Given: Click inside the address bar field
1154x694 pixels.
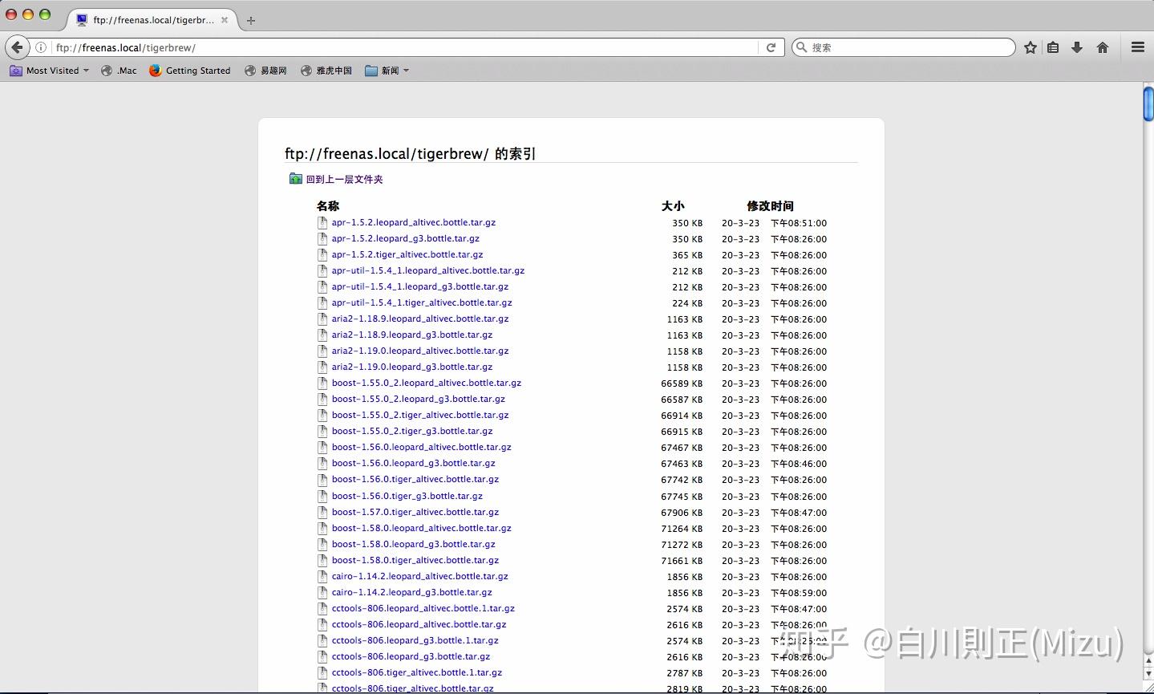Looking at the screenshot, I should (x=321, y=47).
